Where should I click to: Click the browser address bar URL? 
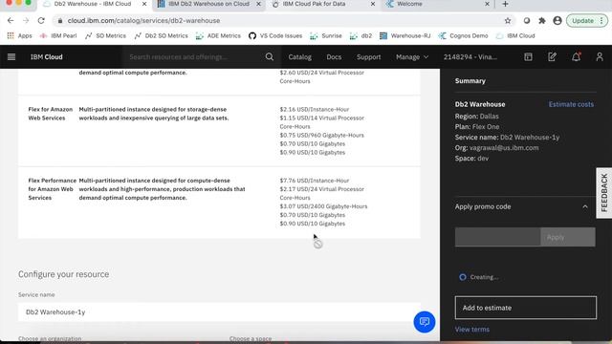point(143,21)
